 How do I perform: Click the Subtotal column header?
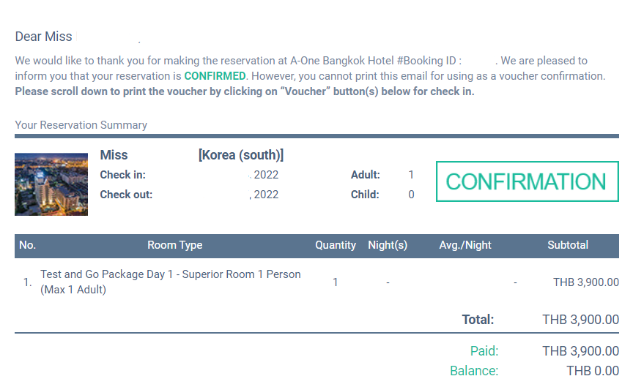coord(568,245)
